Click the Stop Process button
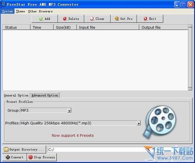The image size is (195, 163). (x=42, y=157)
